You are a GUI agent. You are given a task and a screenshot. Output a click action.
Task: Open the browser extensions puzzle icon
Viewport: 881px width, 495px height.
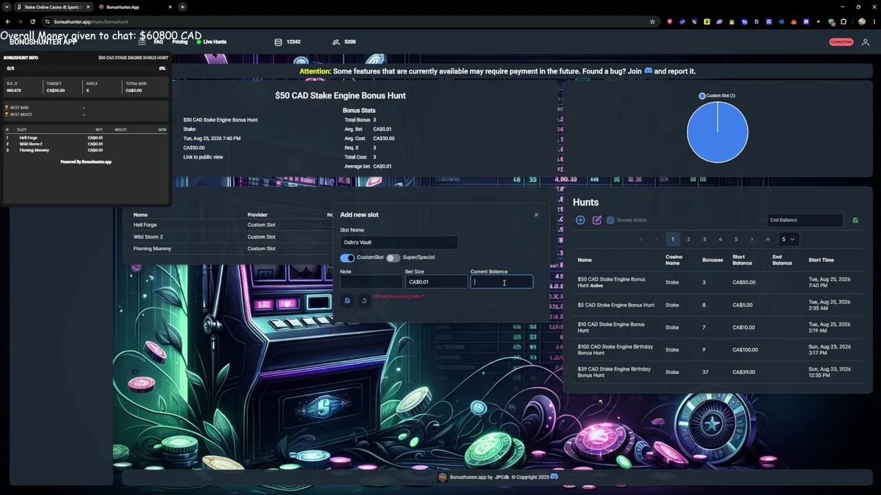pyautogui.click(x=843, y=21)
